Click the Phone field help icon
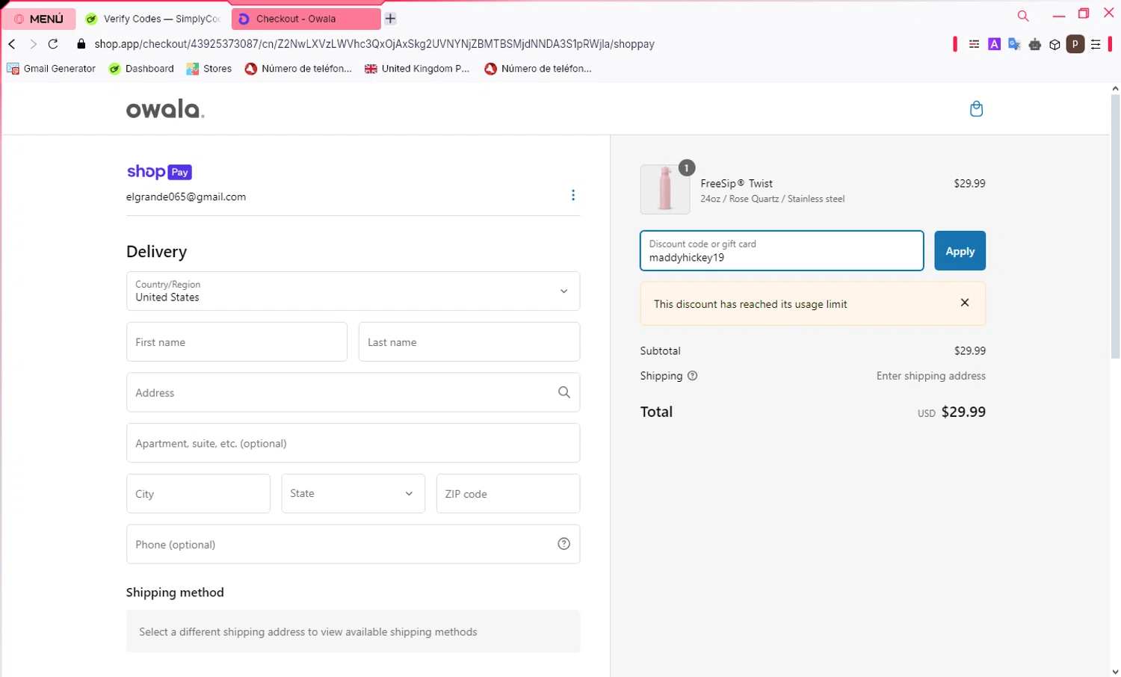Viewport: 1121px width, 677px height. pyautogui.click(x=563, y=544)
